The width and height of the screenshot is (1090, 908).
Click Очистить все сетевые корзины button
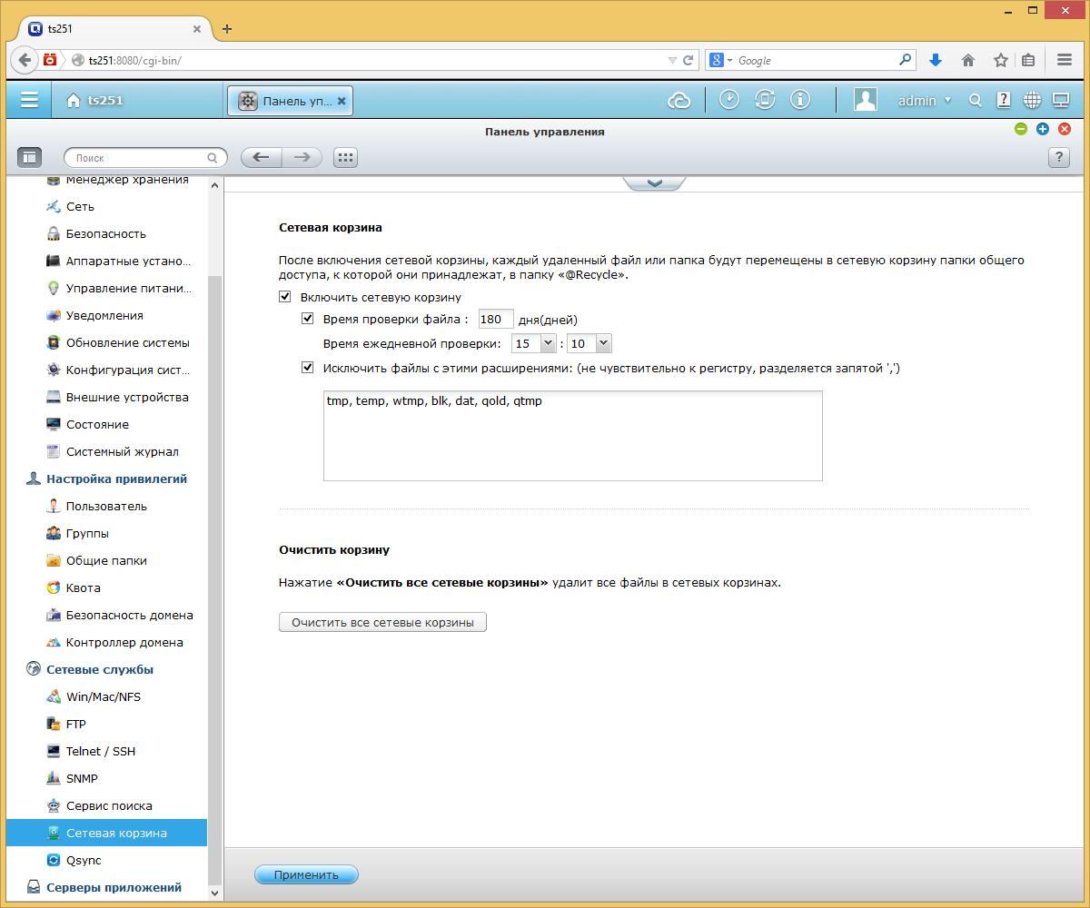point(382,622)
